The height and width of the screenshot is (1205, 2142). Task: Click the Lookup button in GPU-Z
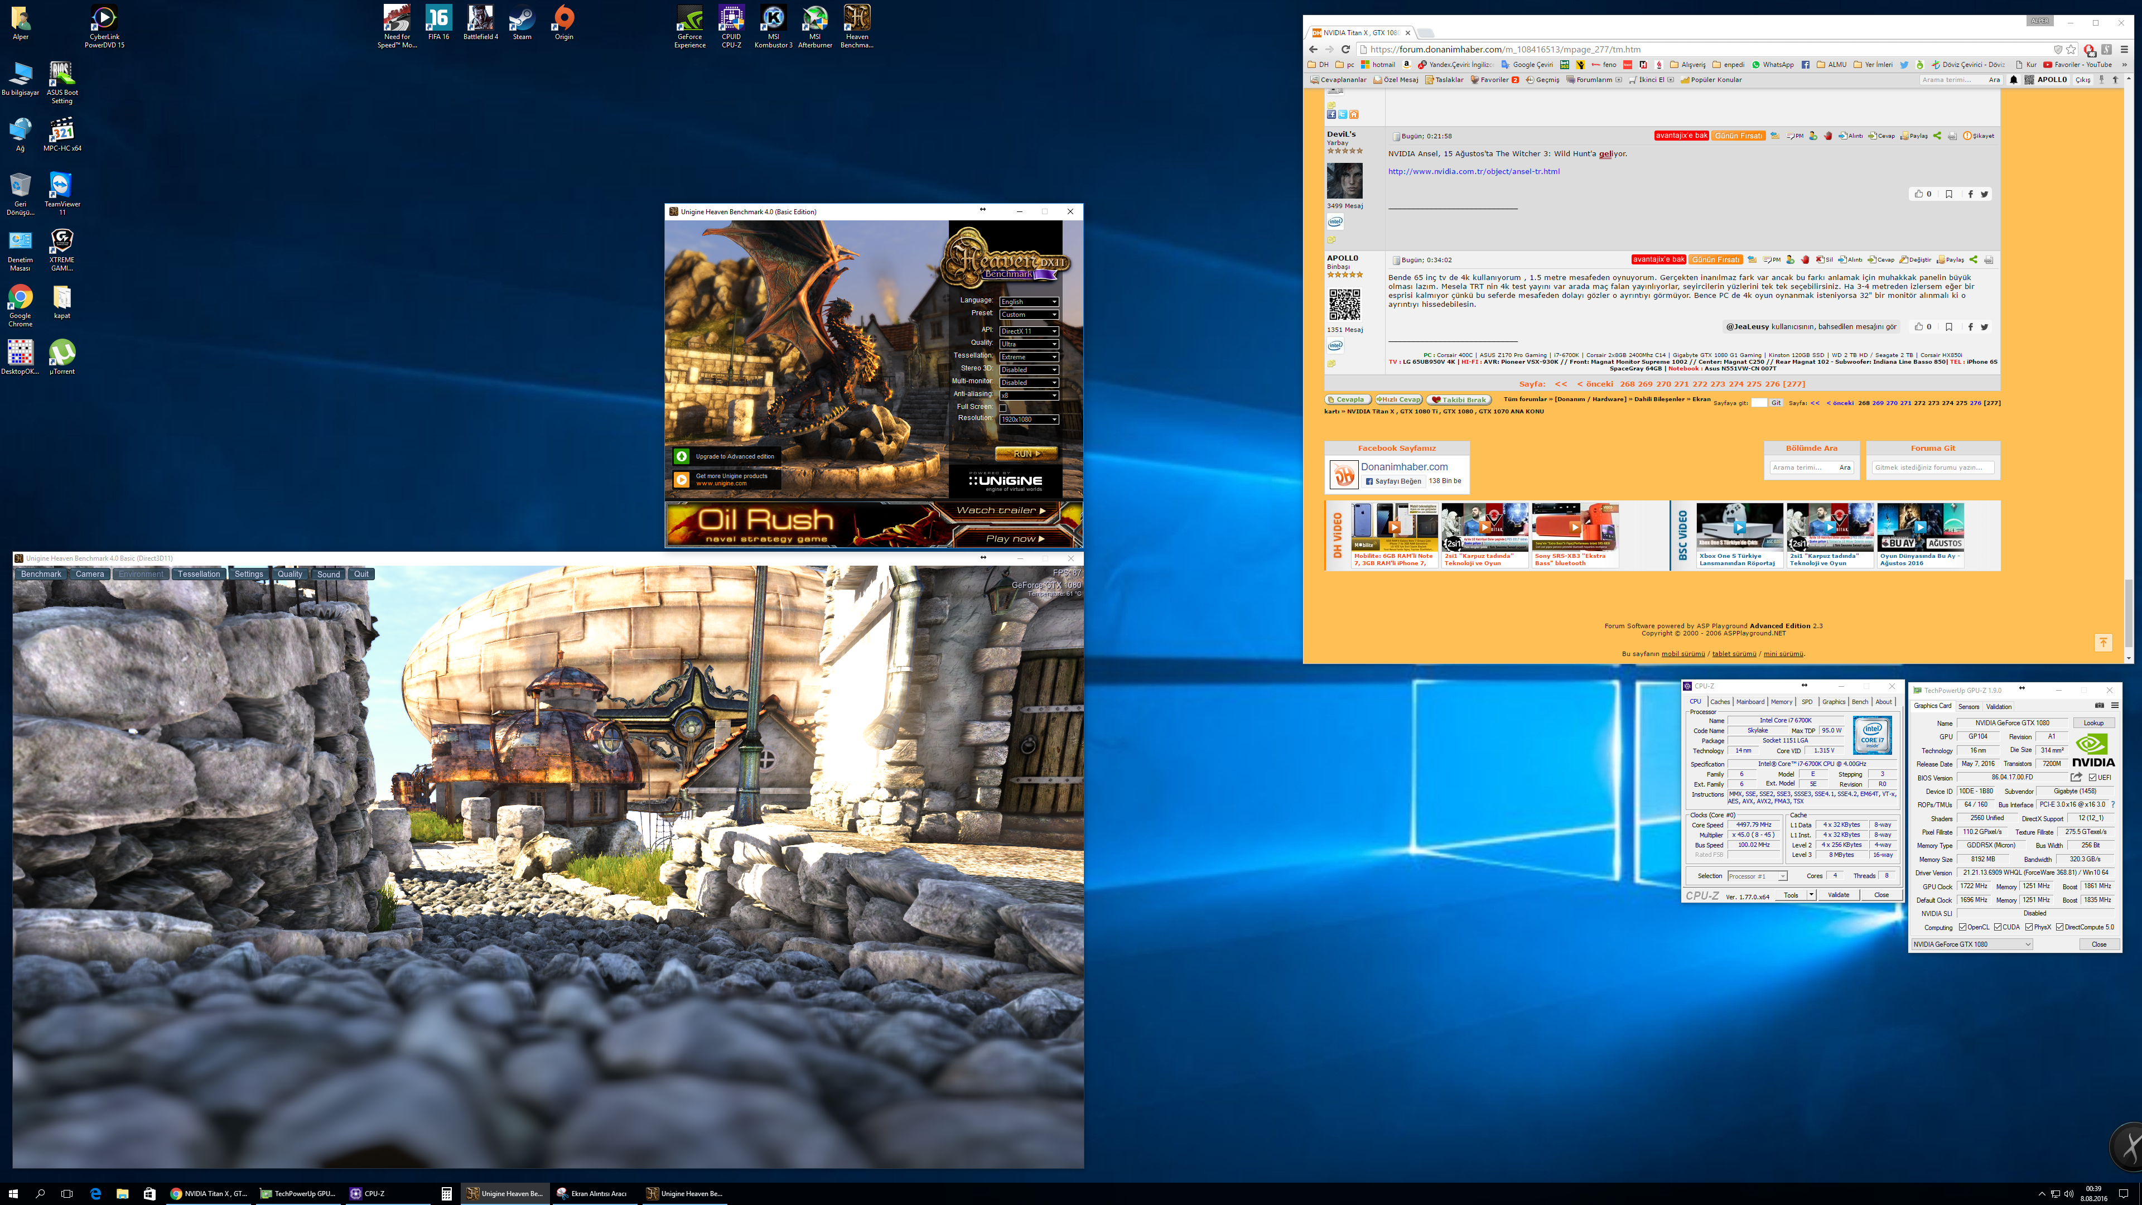[x=2093, y=722]
